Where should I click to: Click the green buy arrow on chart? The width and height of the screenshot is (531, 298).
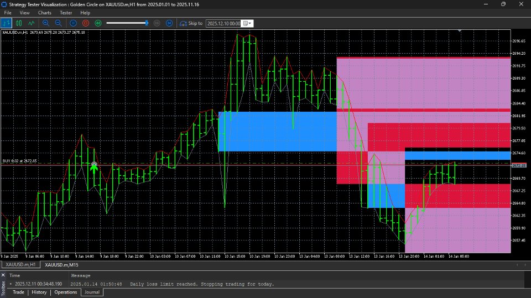94,168
